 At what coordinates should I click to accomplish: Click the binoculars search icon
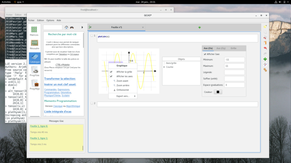pos(72,27)
